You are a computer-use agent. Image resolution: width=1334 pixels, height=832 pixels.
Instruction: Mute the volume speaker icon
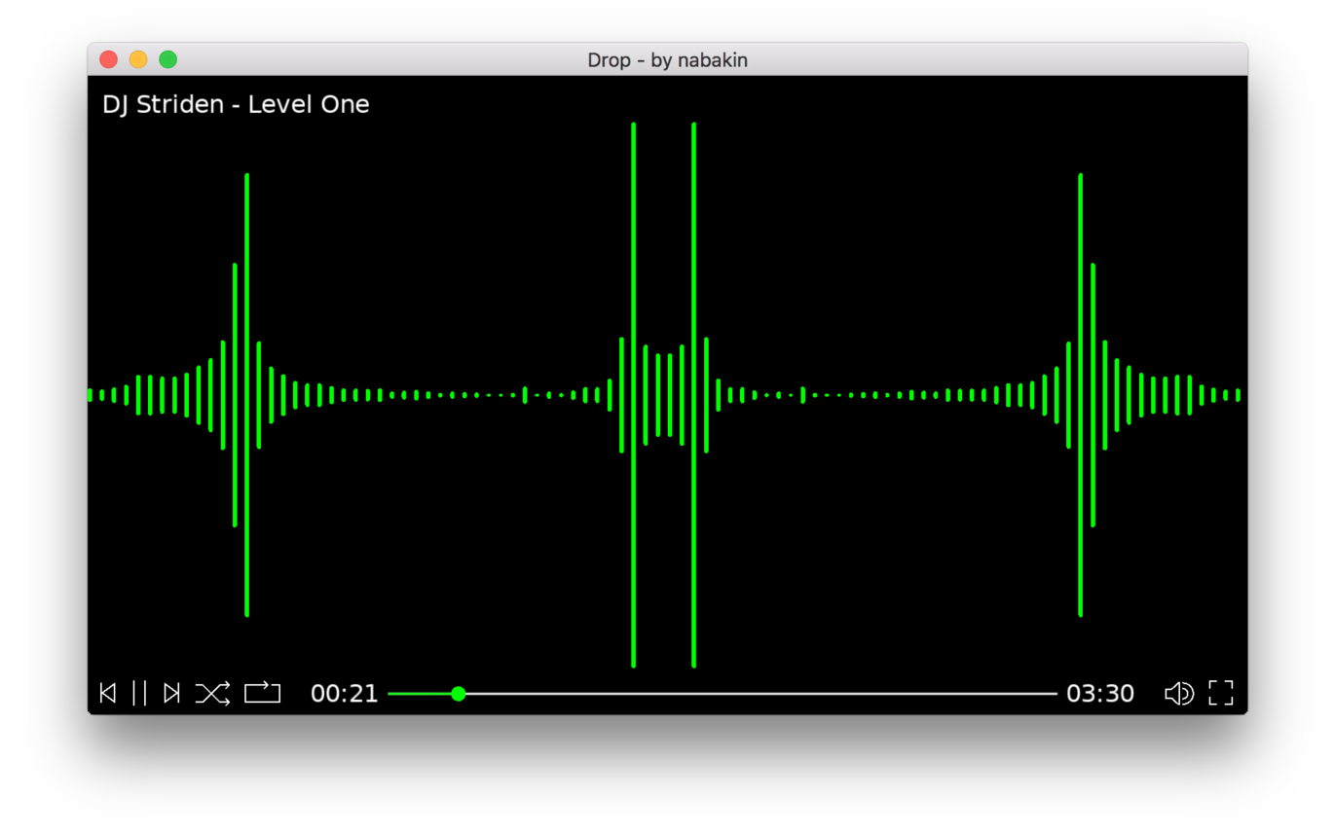(x=1179, y=693)
